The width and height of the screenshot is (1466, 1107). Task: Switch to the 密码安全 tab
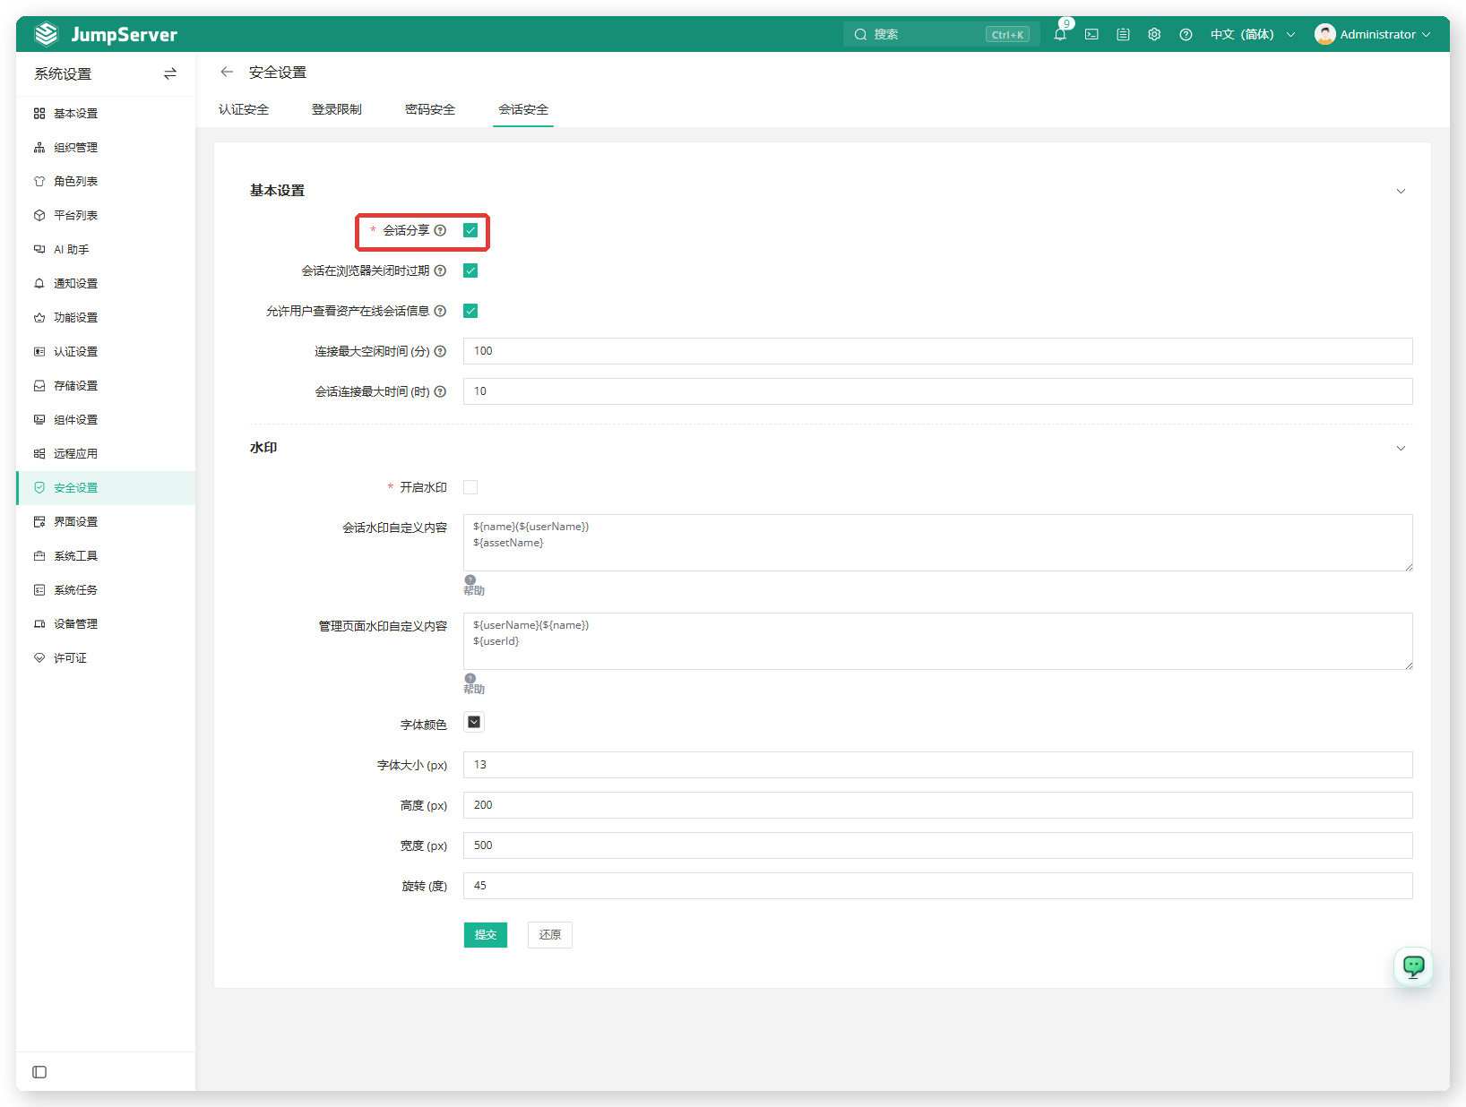430,109
